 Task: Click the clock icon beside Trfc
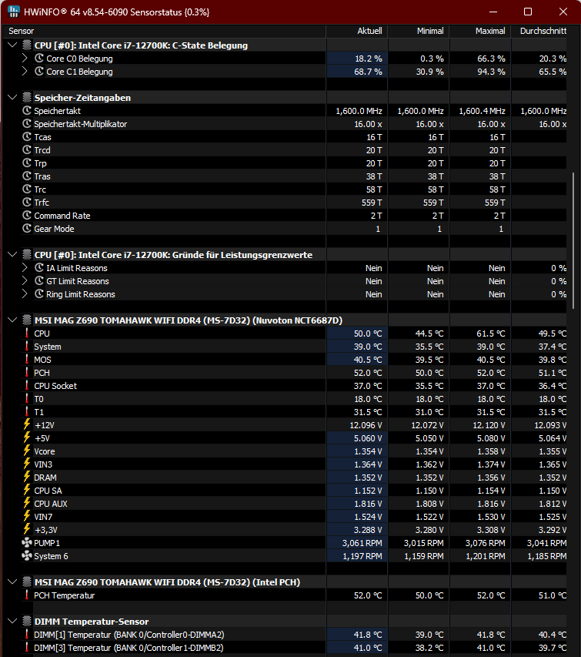27,203
